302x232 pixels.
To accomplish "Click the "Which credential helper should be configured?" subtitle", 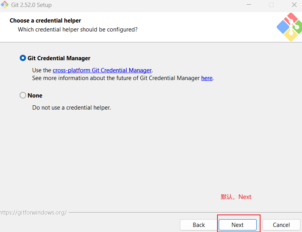I will (78, 30).
